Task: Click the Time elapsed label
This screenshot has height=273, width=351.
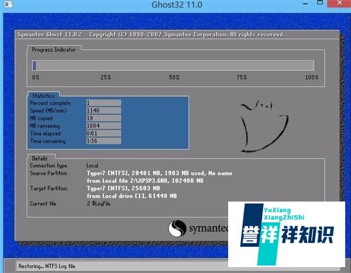Action: (x=45, y=134)
